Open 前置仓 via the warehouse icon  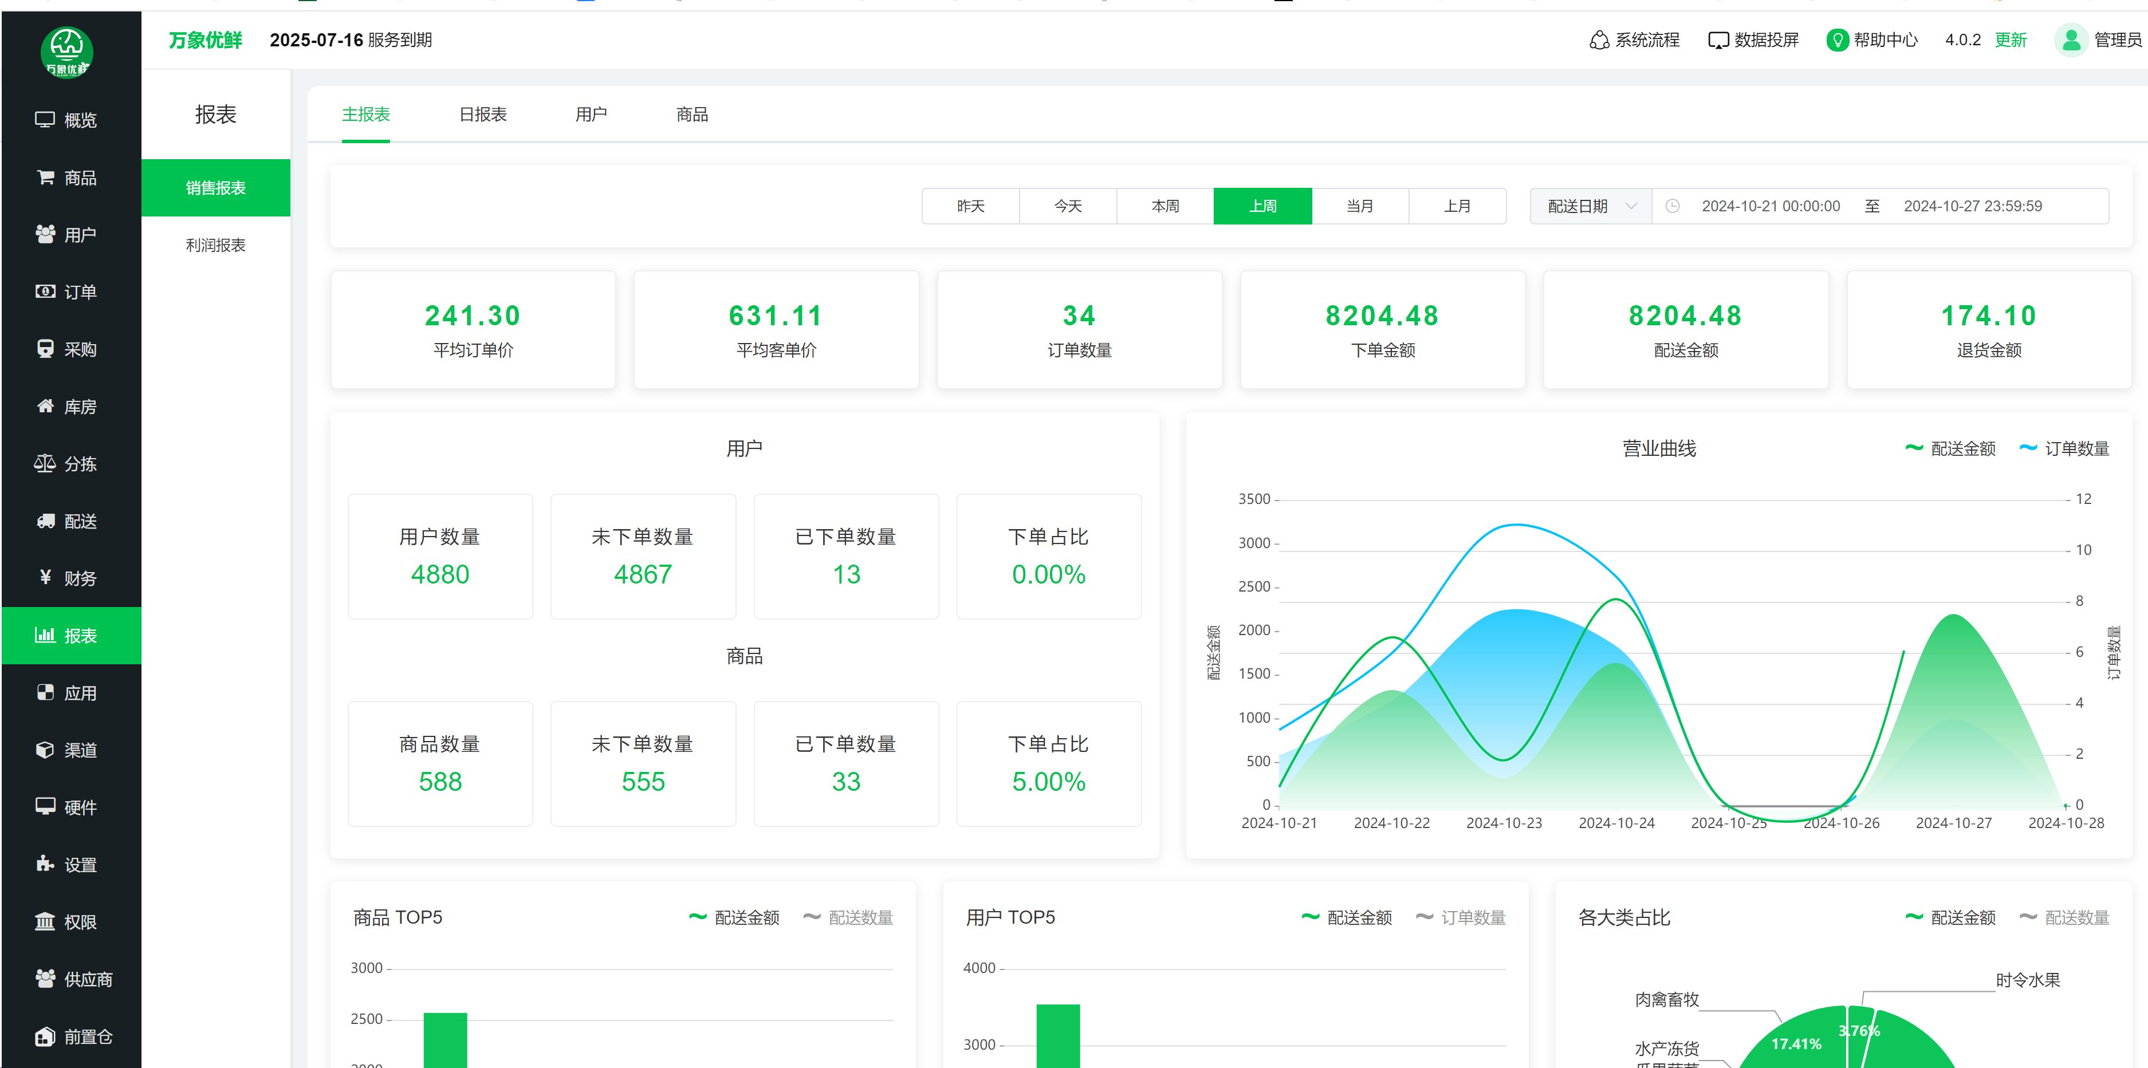45,1037
